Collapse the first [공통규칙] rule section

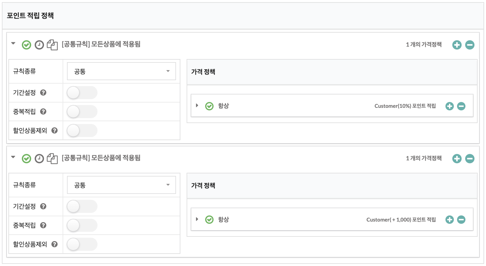pyautogui.click(x=13, y=44)
